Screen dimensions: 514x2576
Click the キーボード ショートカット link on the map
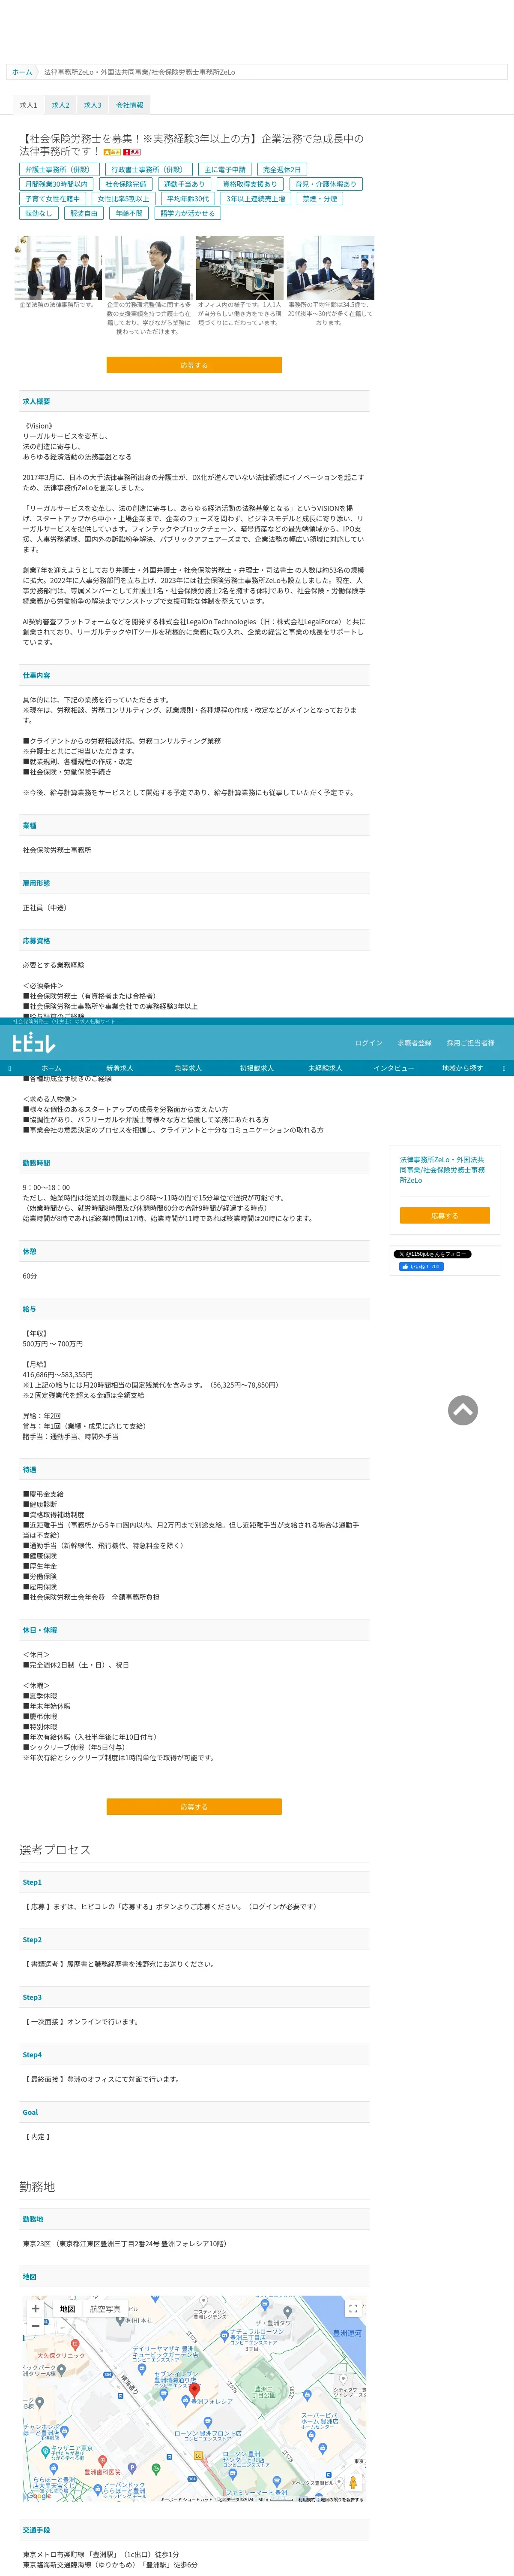(x=187, y=2499)
